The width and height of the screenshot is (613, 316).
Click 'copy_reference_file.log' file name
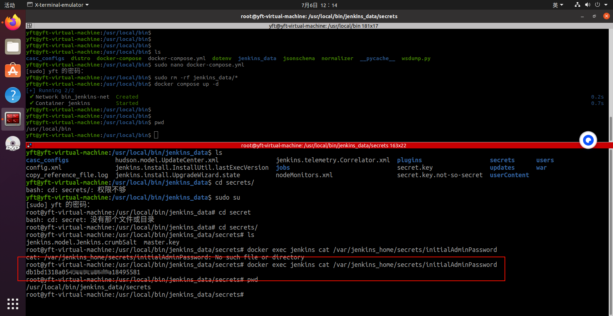coord(67,175)
